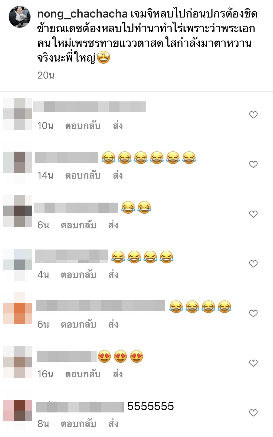Screen dimensions: 273x437
Task: Like the 5555555 comment
Action: pos(253,413)
